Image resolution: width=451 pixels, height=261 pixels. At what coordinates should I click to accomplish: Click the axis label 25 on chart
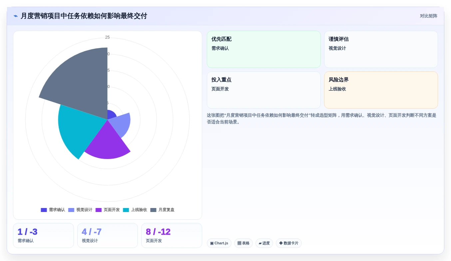point(107,37)
